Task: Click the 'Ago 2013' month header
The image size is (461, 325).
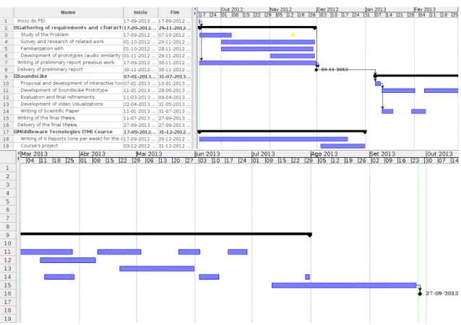Action: [x=324, y=154]
